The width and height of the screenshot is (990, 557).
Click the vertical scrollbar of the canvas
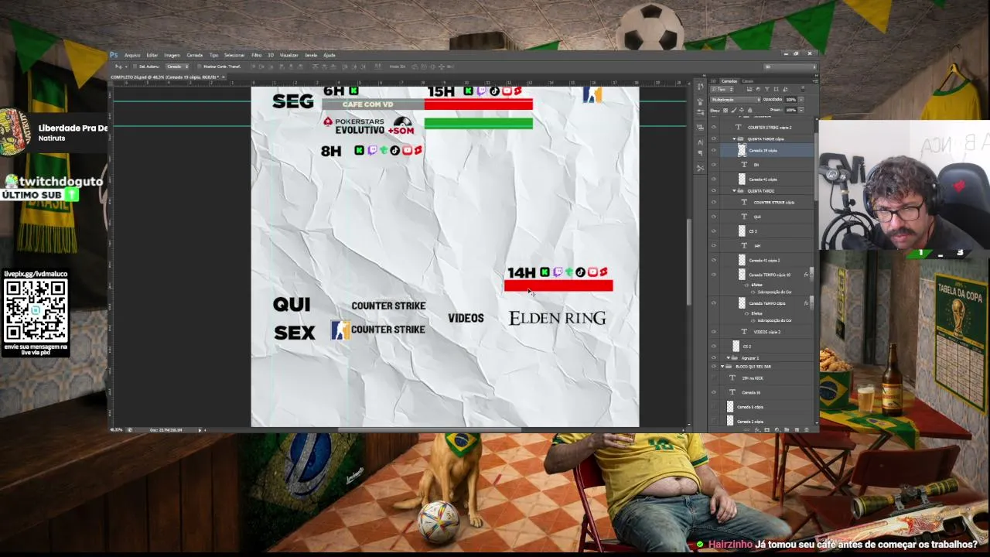(688, 261)
